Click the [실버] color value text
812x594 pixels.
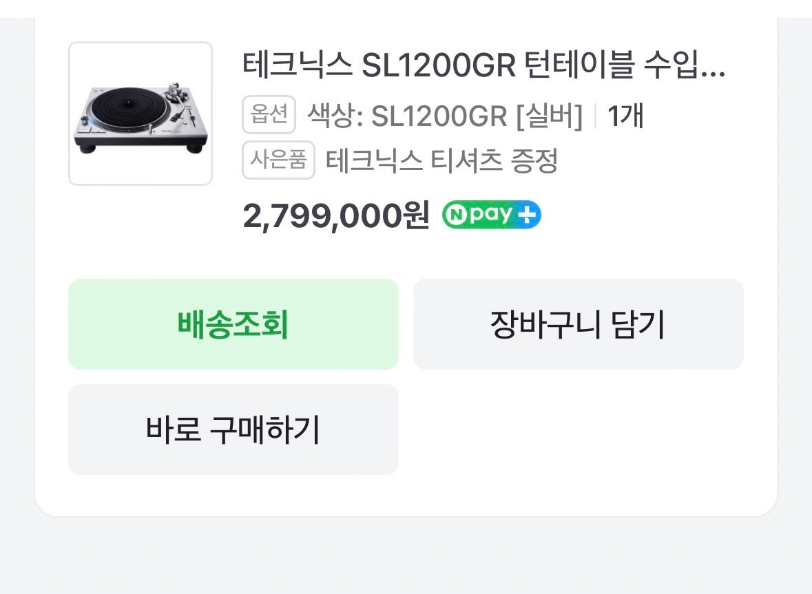[x=550, y=116]
